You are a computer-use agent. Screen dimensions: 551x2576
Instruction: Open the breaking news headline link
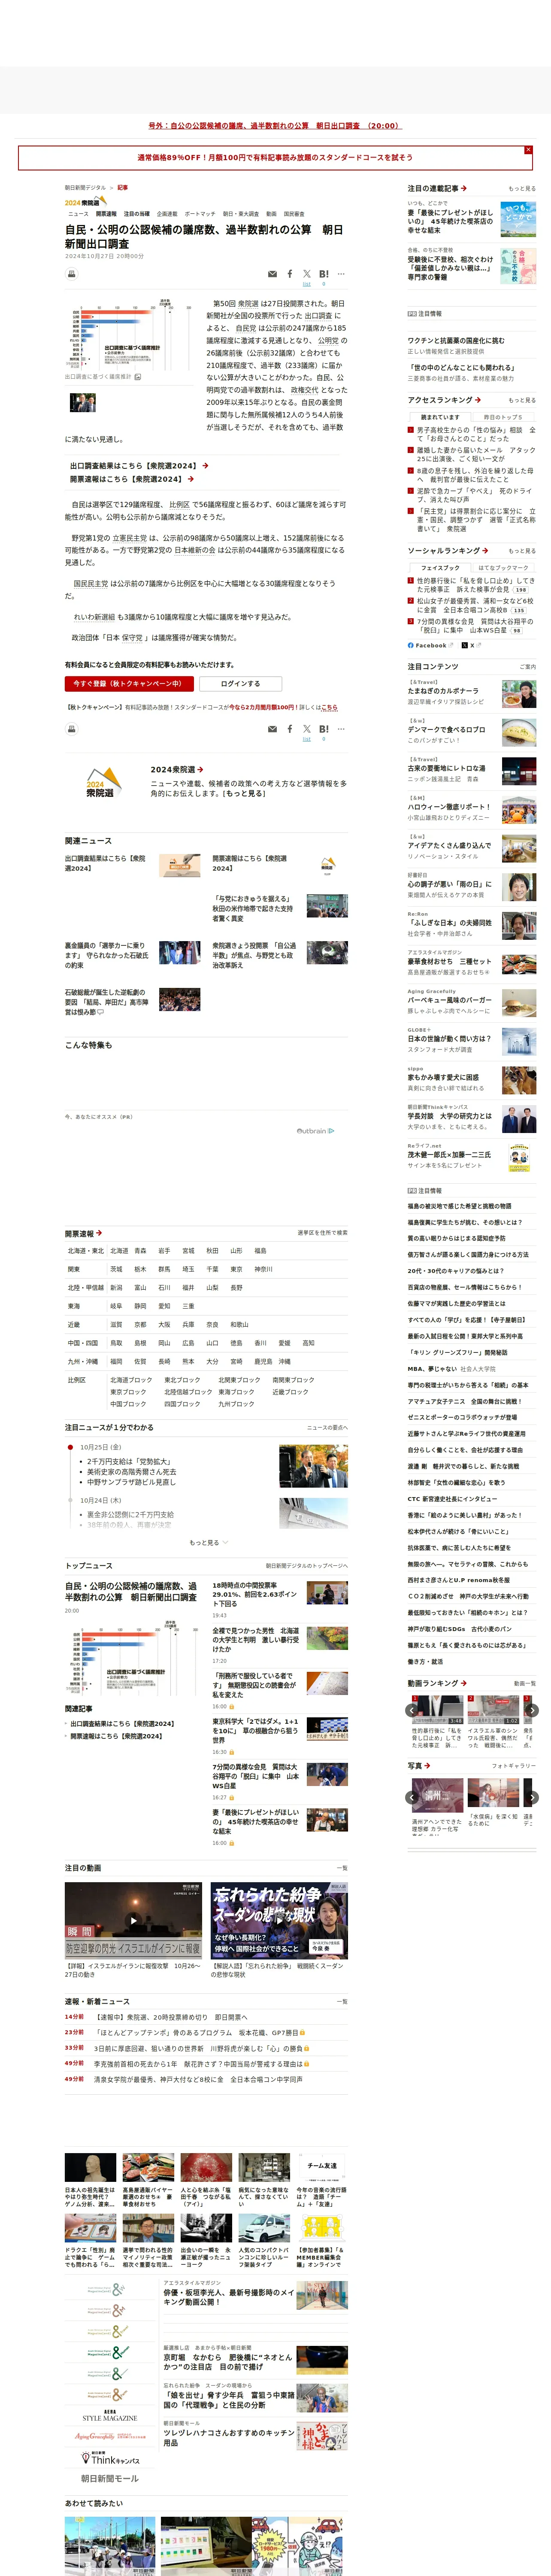coord(275,126)
